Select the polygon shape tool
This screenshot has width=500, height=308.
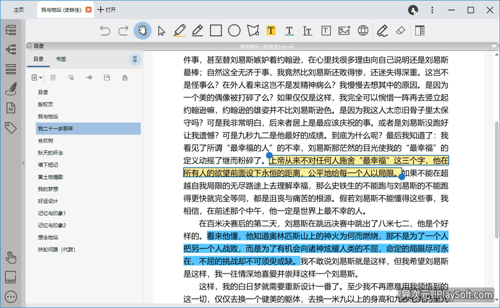[x=253, y=30]
